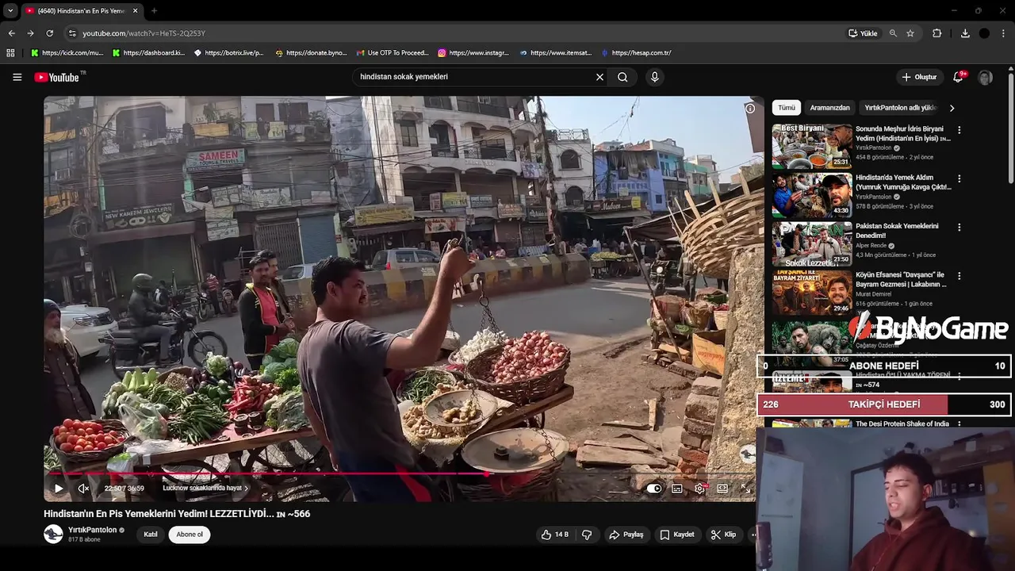
Task: Open the Murat Demirel channel name
Action: coord(874,294)
